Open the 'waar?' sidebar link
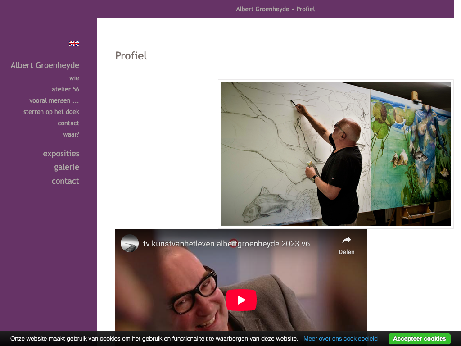This screenshot has width=461, height=346. click(71, 134)
